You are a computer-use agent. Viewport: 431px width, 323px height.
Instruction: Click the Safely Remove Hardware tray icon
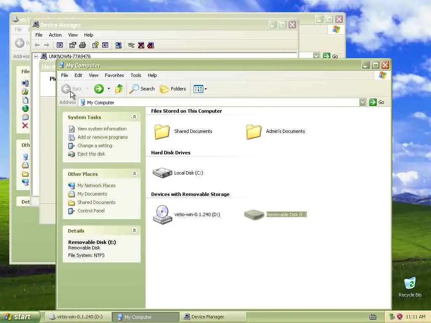tap(392, 317)
